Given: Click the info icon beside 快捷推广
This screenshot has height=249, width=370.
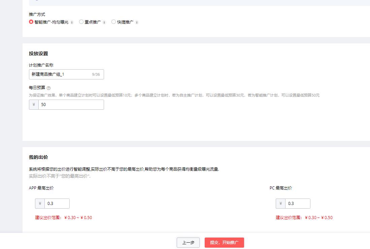Looking at the screenshot, I should tap(136, 22).
